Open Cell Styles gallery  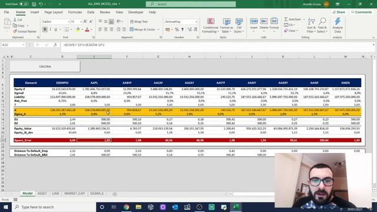pos(239,25)
